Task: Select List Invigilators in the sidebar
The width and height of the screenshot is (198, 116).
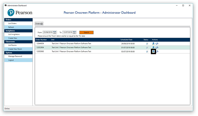Action: 14,34
